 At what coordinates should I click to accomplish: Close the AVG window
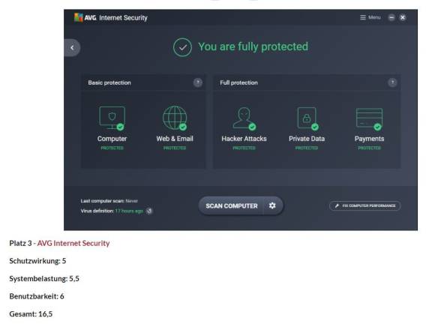(x=403, y=18)
